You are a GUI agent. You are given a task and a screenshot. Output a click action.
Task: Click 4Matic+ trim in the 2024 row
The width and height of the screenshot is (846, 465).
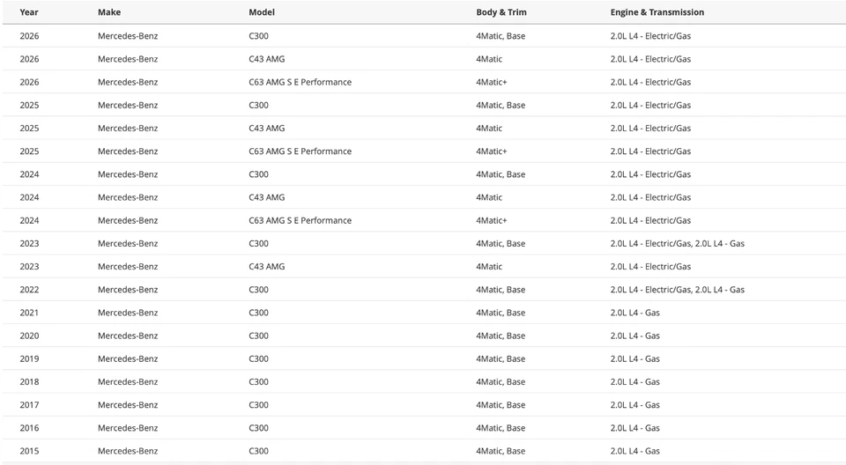pyautogui.click(x=491, y=220)
